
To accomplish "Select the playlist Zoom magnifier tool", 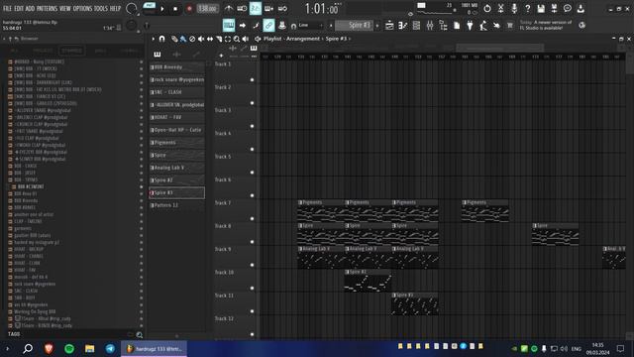I will pyautogui.click(x=237, y=39).
